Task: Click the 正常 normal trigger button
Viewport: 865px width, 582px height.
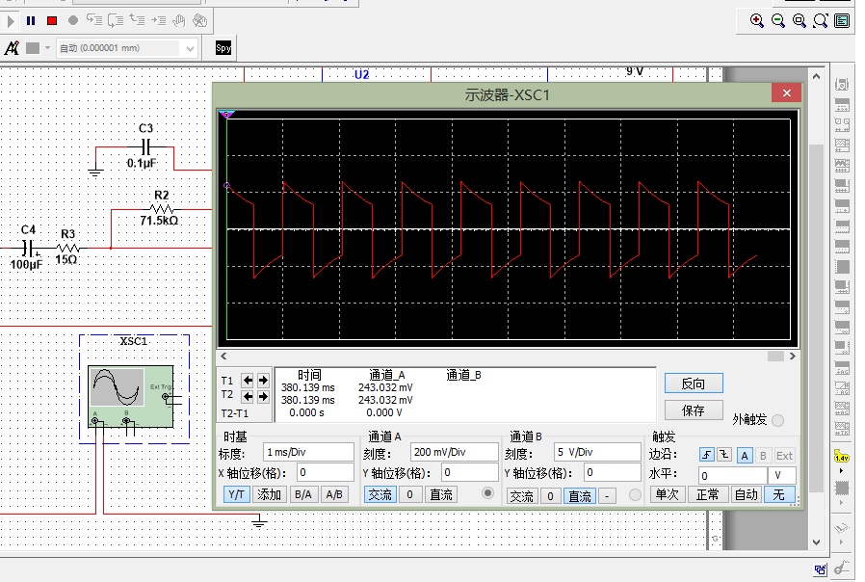Action: click(707, 494)
